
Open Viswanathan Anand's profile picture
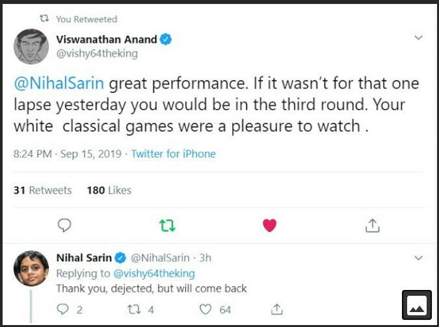pos(31,47)
